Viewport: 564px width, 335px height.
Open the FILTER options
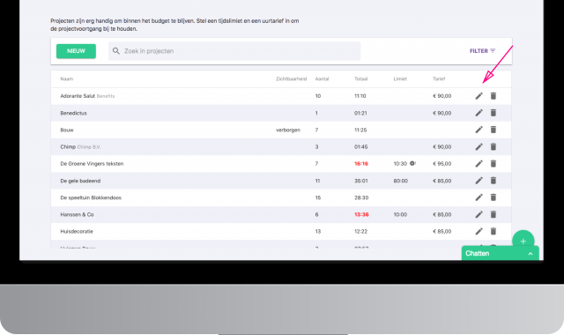coord(482,51)
